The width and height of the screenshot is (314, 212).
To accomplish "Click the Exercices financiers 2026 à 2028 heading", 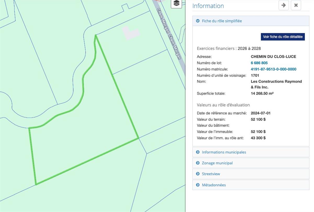I will click(229, 48).
